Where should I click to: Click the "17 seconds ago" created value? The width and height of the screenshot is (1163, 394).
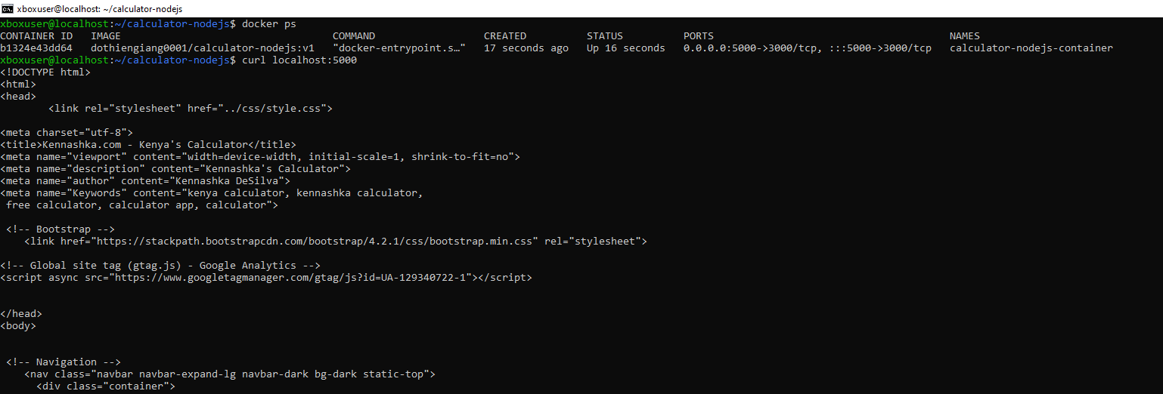coord(526,48)
